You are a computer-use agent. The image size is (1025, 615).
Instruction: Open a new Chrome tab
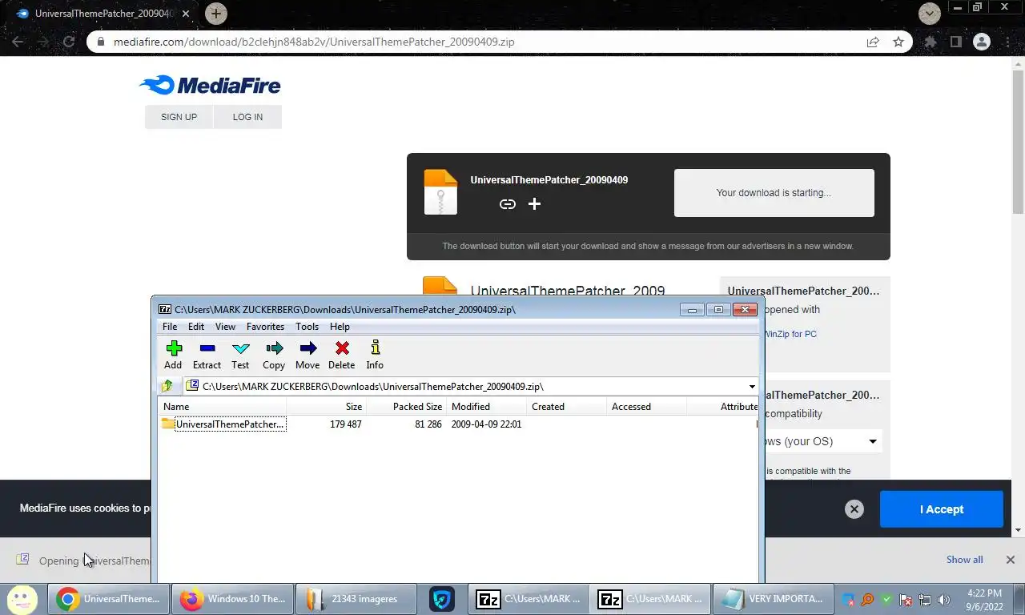click(215, 14)
